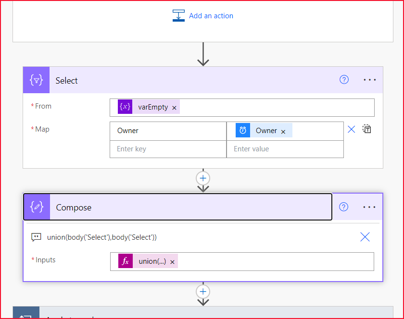
Task: Delete the Owner map row
Action: click(352, 129)
